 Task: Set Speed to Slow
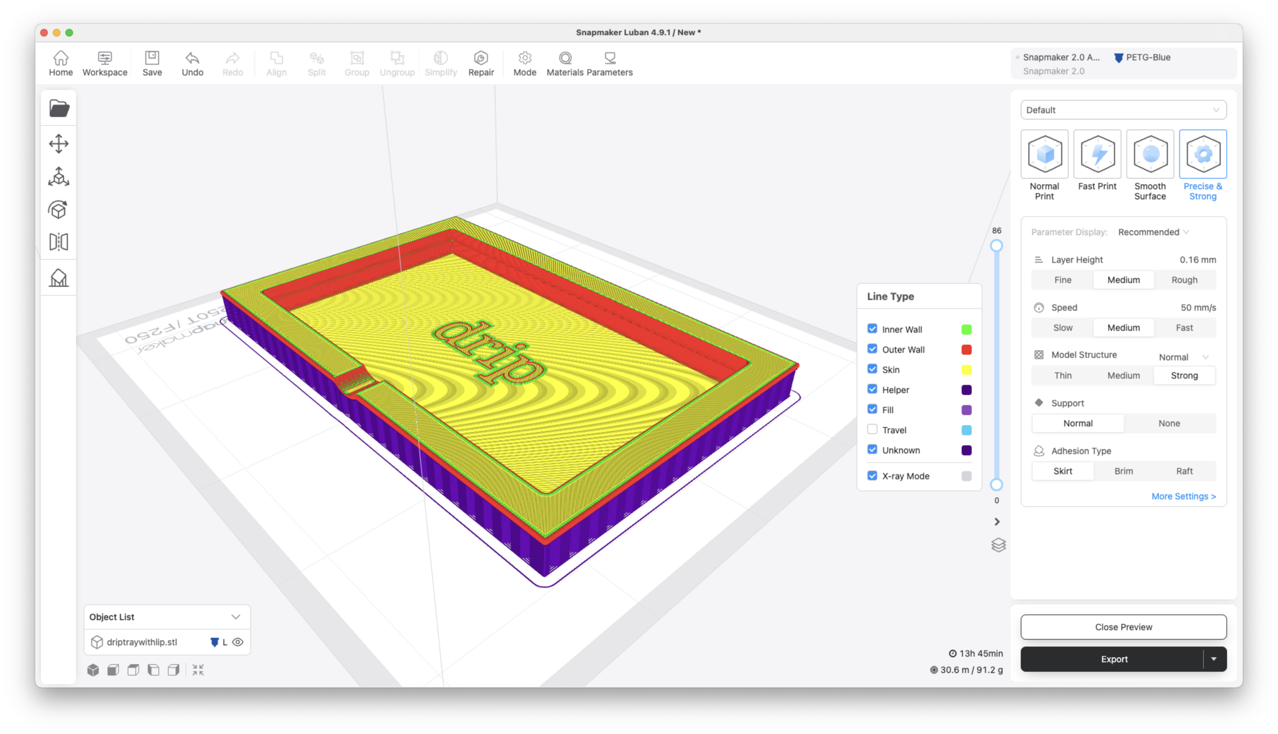pos(1063,328)
